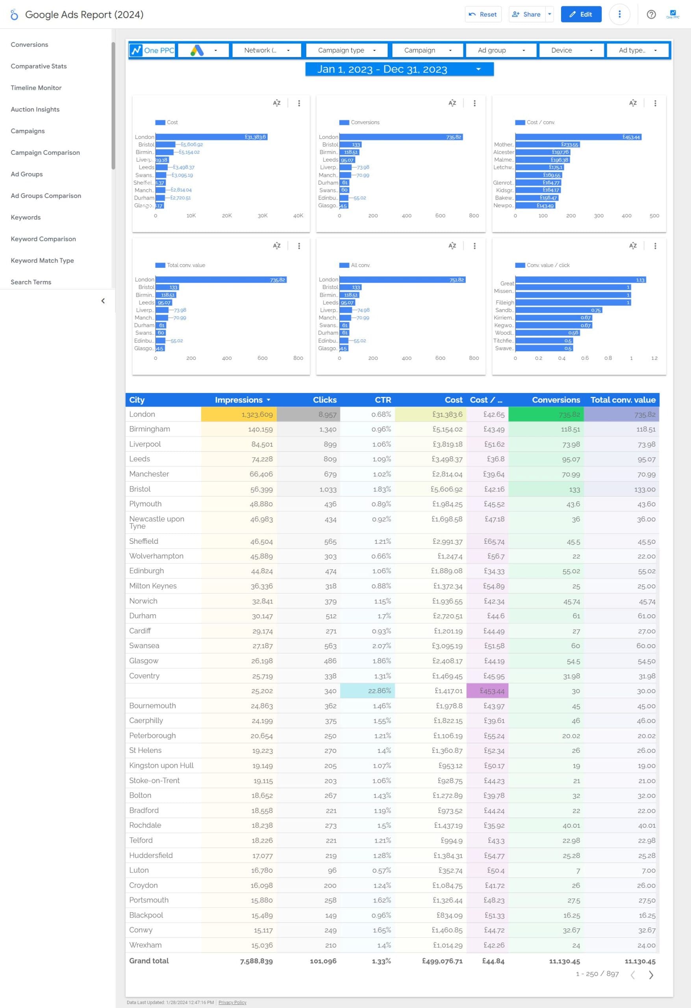Open the Auction Insights page
The height and width of the screenshot is (1008, 691).
click(x=35, y=109)
